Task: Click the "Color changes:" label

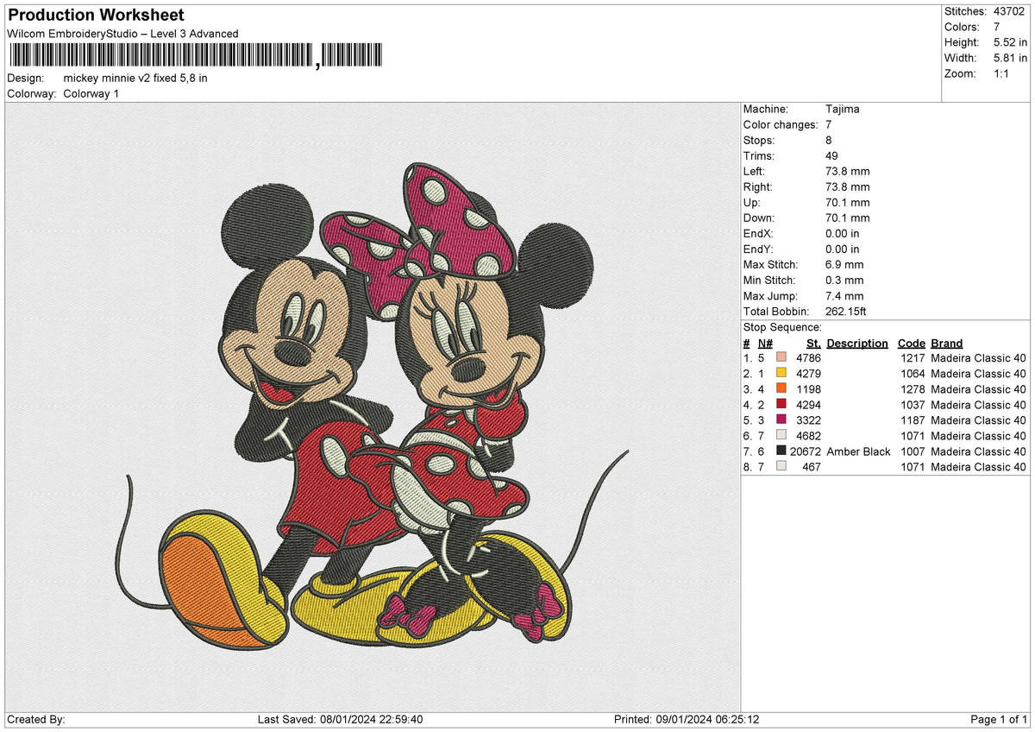Action: 781,124
